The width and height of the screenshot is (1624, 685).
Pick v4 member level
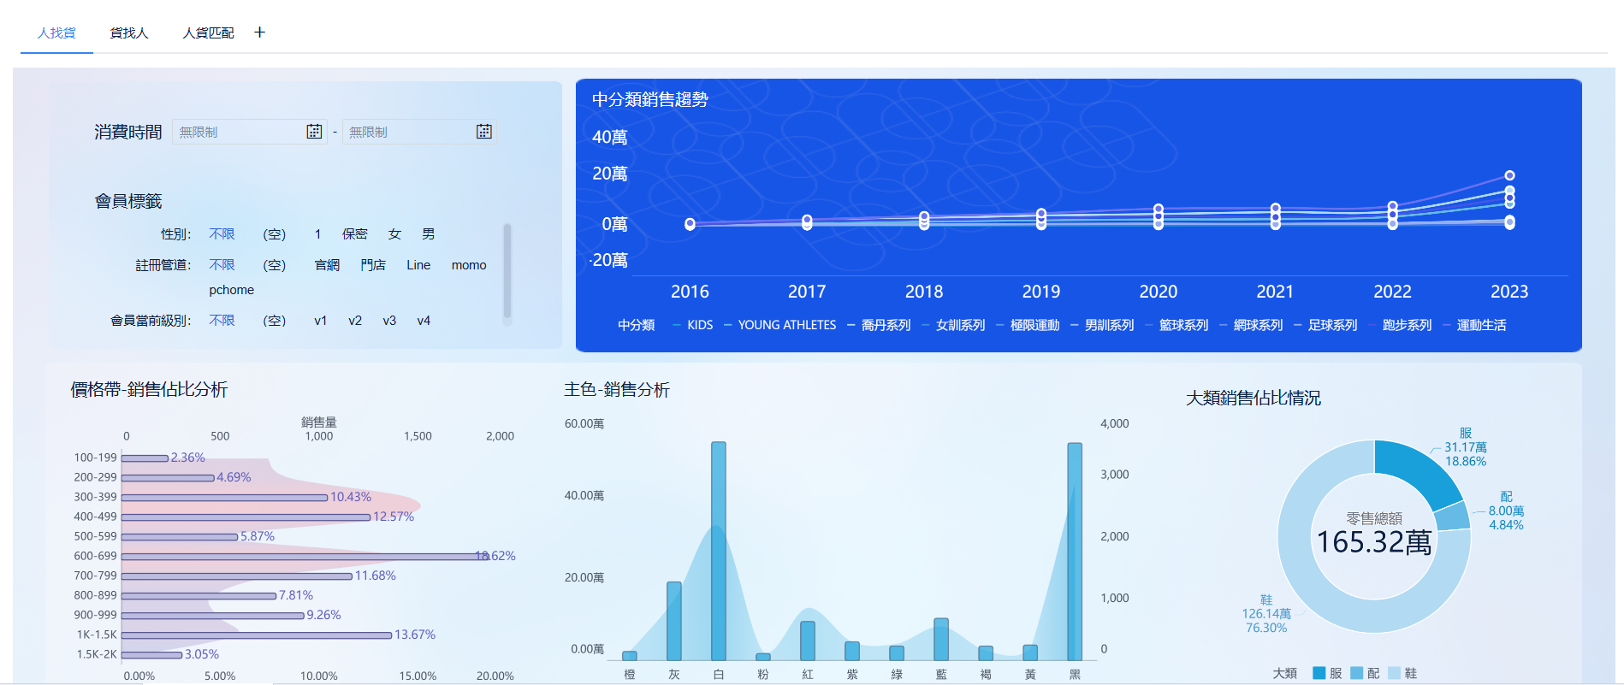click(x=424, y=321)
